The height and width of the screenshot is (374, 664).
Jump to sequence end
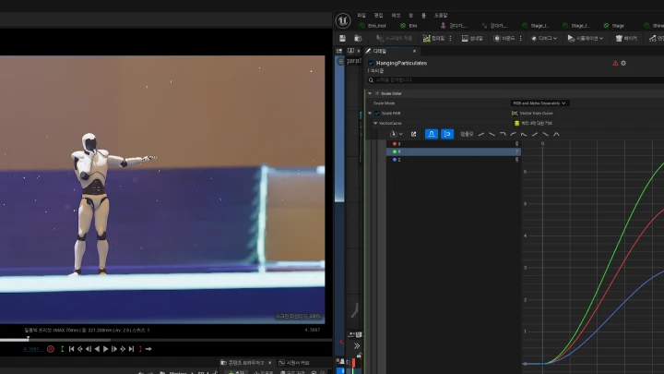(131, 349)
